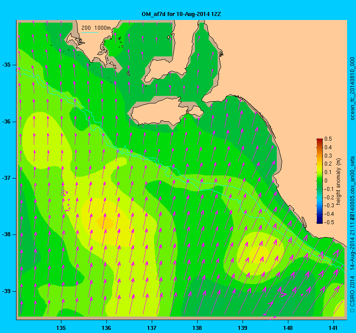Click the yellow eddy center near 139.4, -38.4
The height and width of the screenshot is (333, 356).
pos(259,254)
